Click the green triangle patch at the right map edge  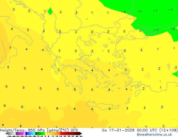click(x=175, y=74)
